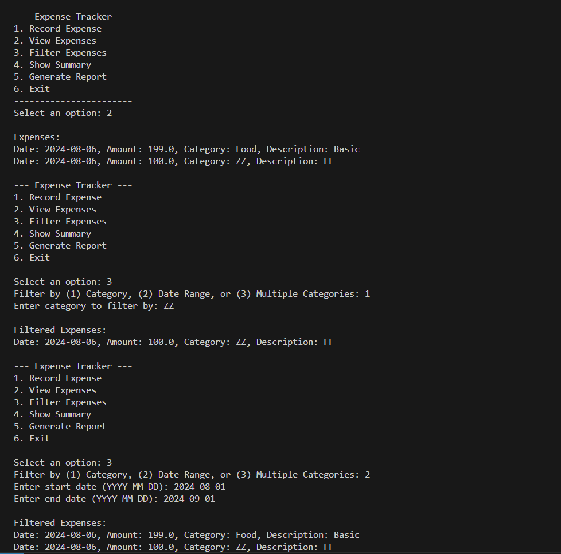Click the "Enter end date (YYYY-MM-DD)" prompt text
561x554 pixels.
pyautogui.click(x=85, y=499)
